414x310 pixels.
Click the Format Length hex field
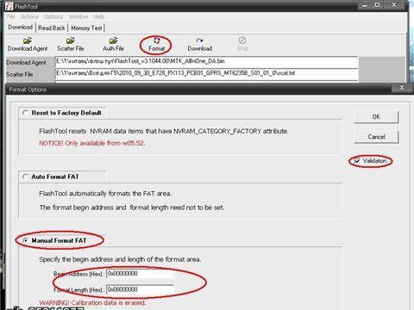coord(140,289)
